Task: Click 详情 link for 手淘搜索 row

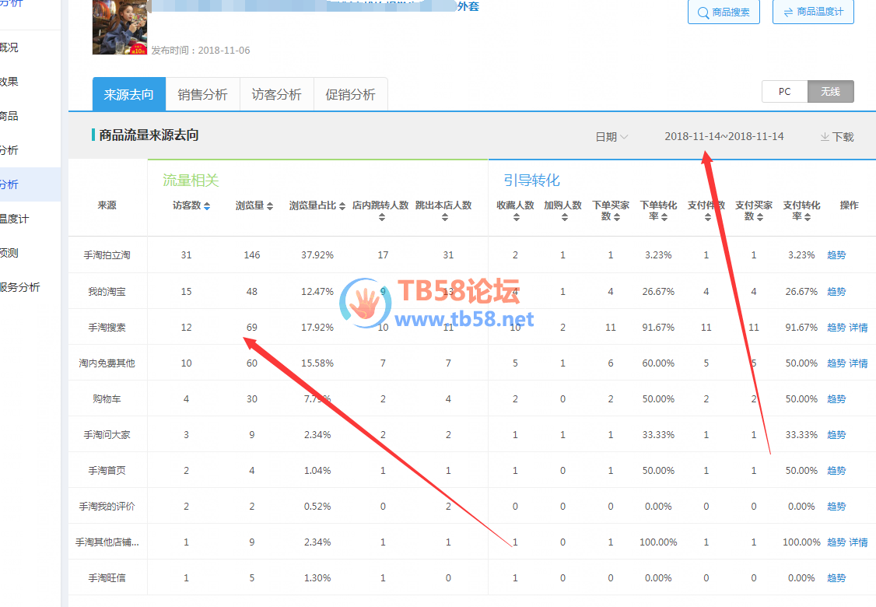Action: point(859,328)
